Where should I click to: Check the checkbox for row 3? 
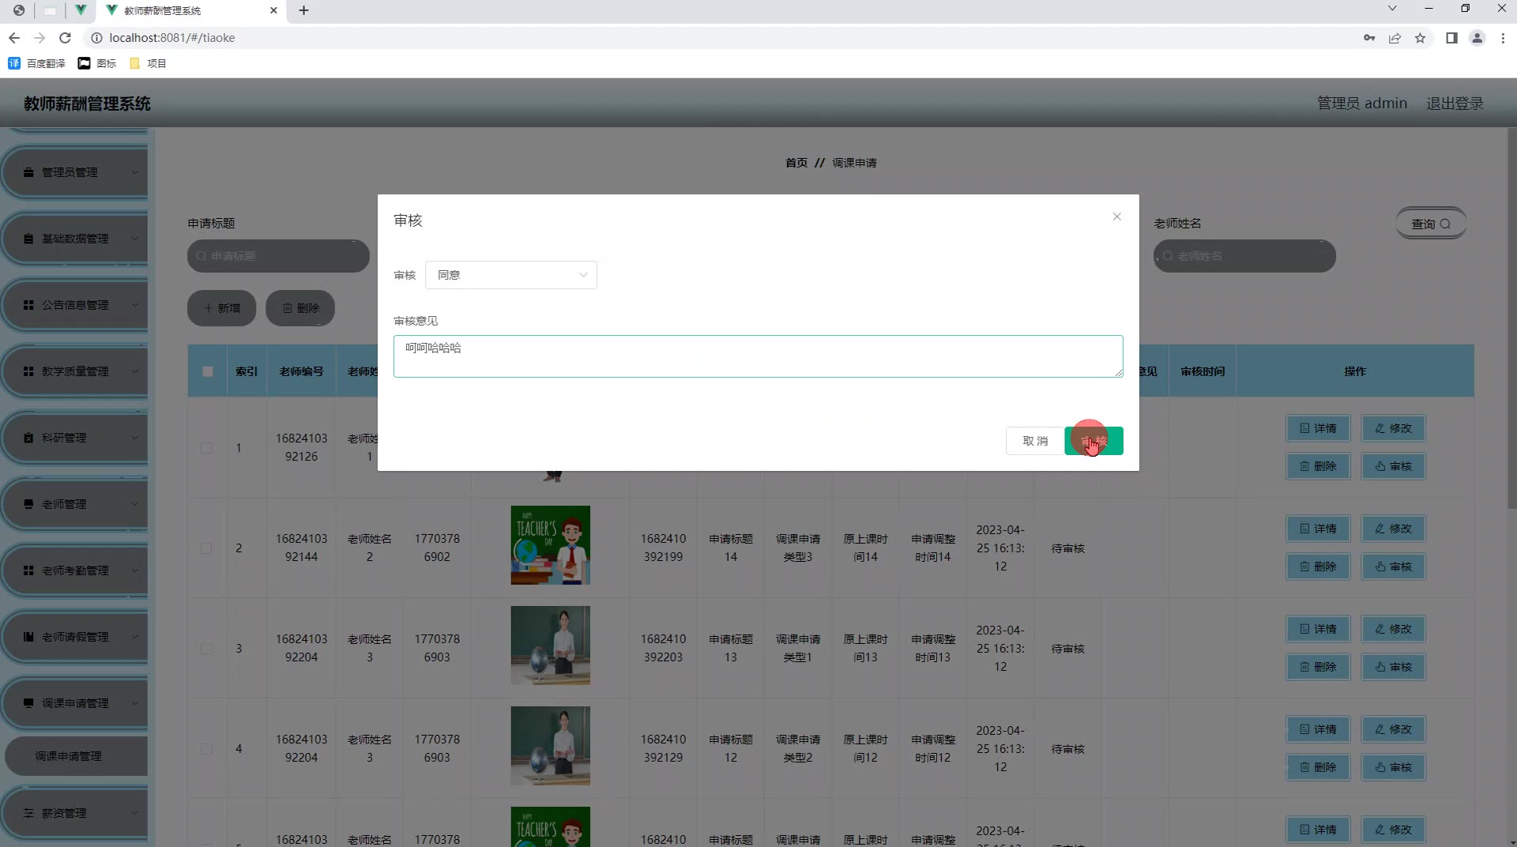pyautogui.click(x=206, y=649)
